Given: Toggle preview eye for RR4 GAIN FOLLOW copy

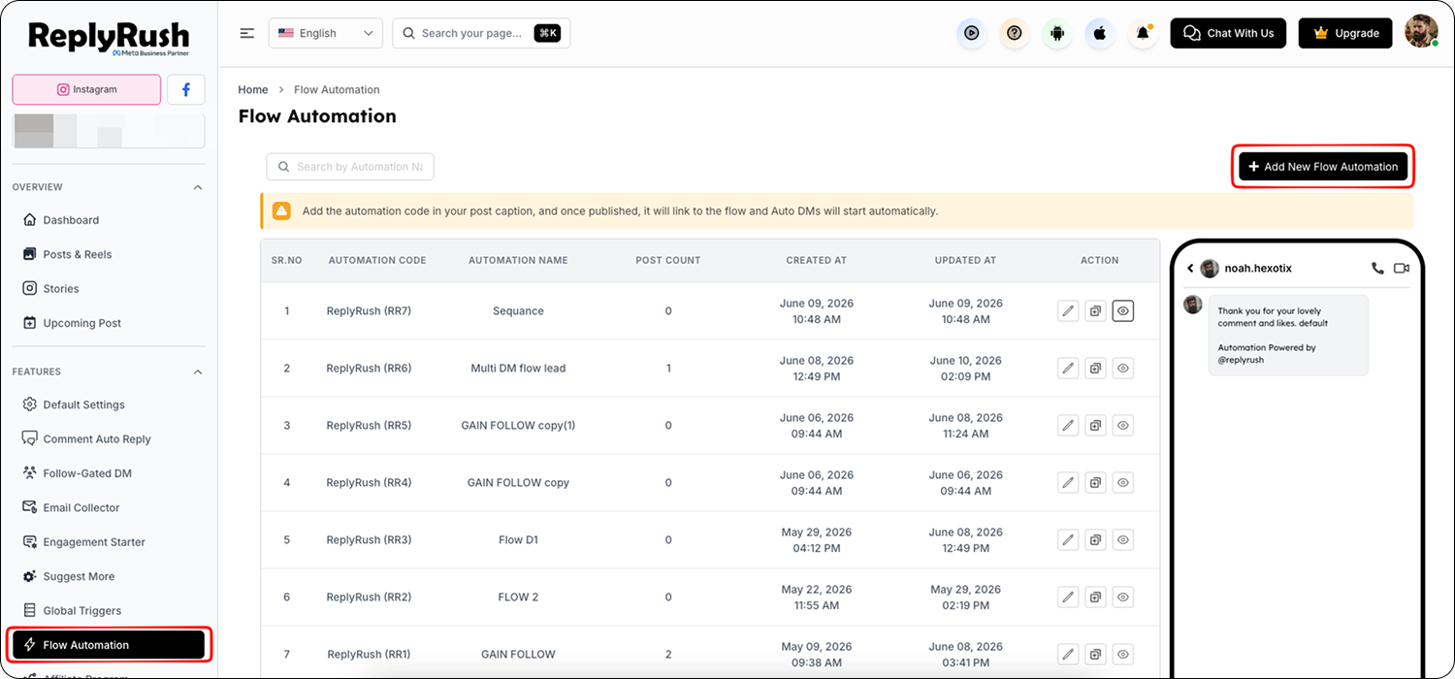Looking at the screenshot, I should (1123, 482).
